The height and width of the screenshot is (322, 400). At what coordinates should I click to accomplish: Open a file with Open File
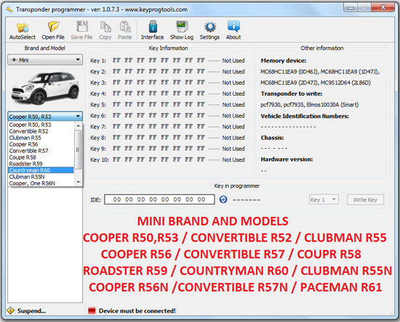coord(53,31)
